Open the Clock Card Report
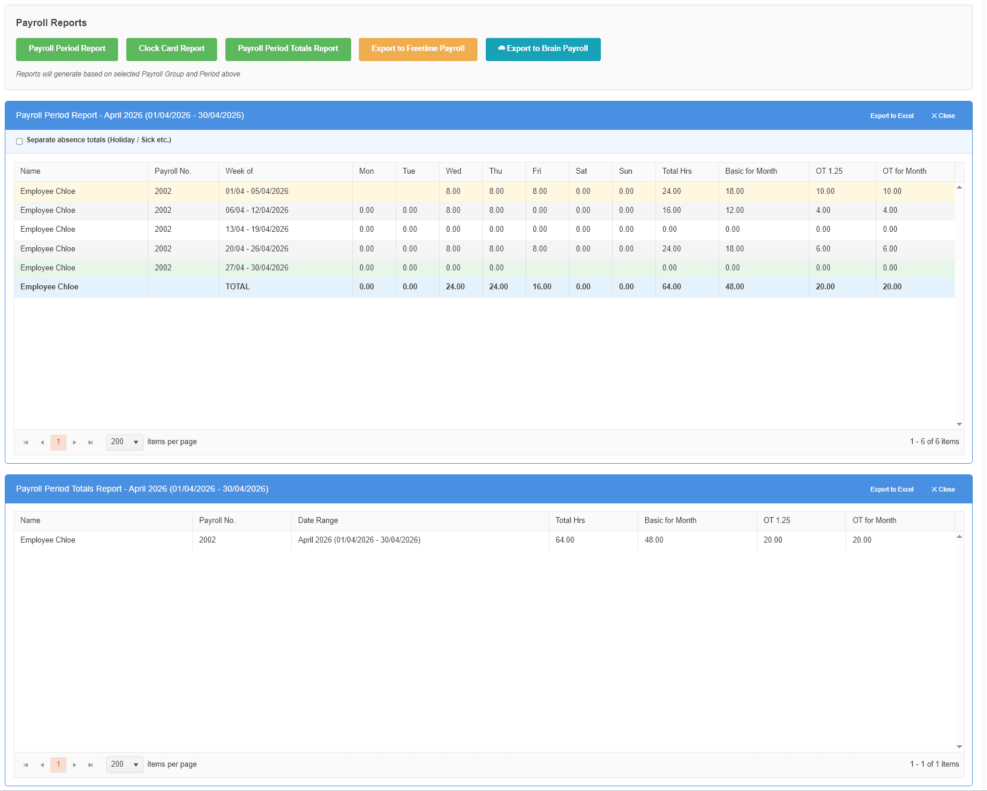The height and width of the screenshot is (791, 987). [x=171, y=49]
